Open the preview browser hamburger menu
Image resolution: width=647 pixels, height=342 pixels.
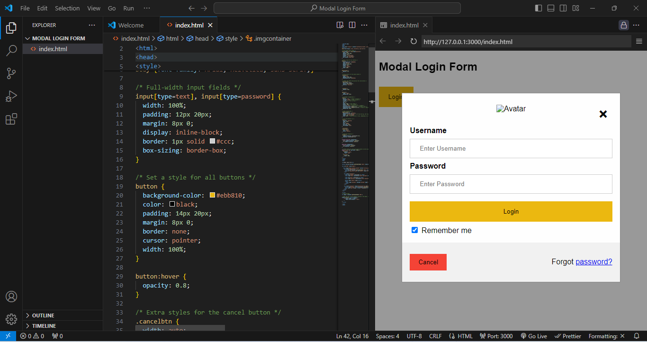click(639, 41)
